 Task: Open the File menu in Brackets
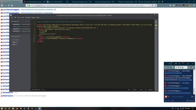pos(12,18)
